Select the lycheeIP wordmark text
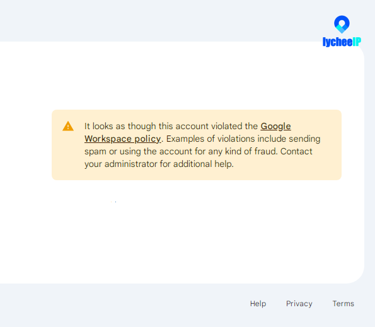Screen dimensions: 375x327 [342, 42]
